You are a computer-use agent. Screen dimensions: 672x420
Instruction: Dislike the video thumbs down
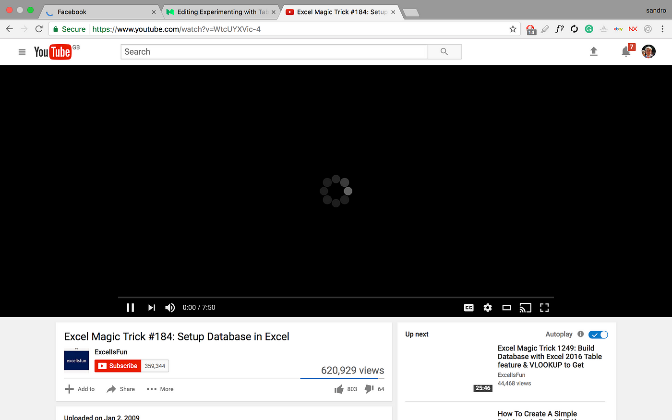click(374, 389)
